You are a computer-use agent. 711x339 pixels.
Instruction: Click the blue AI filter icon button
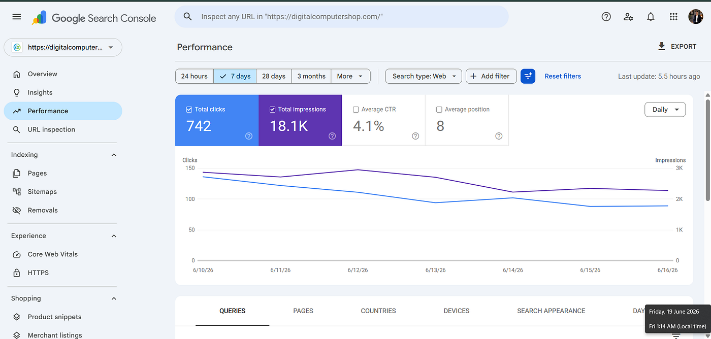click(x=528, y=76)
